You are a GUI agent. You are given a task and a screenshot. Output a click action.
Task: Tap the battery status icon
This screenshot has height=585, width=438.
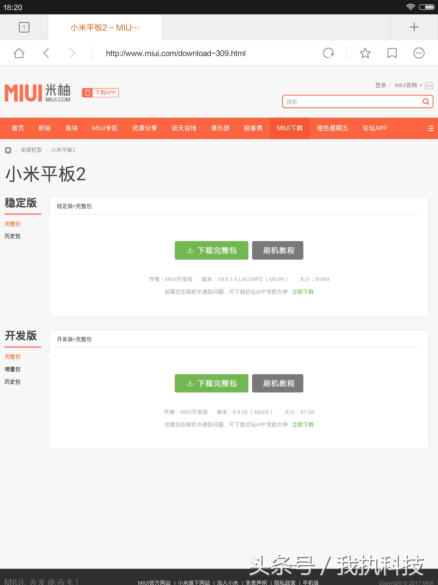click(x=427, y=7)
